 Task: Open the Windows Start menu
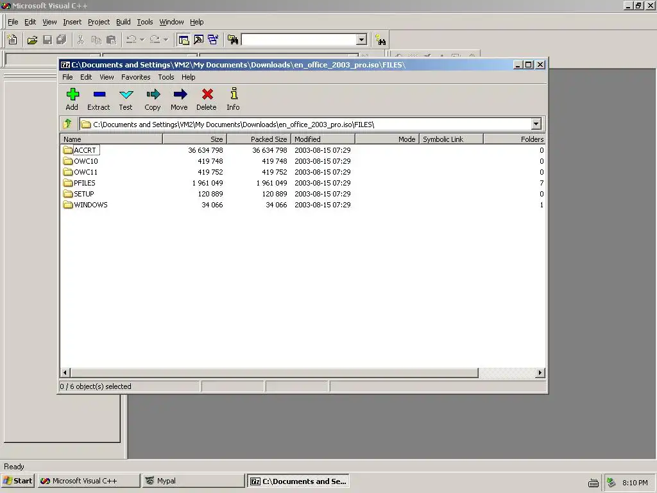coord(17,481)
